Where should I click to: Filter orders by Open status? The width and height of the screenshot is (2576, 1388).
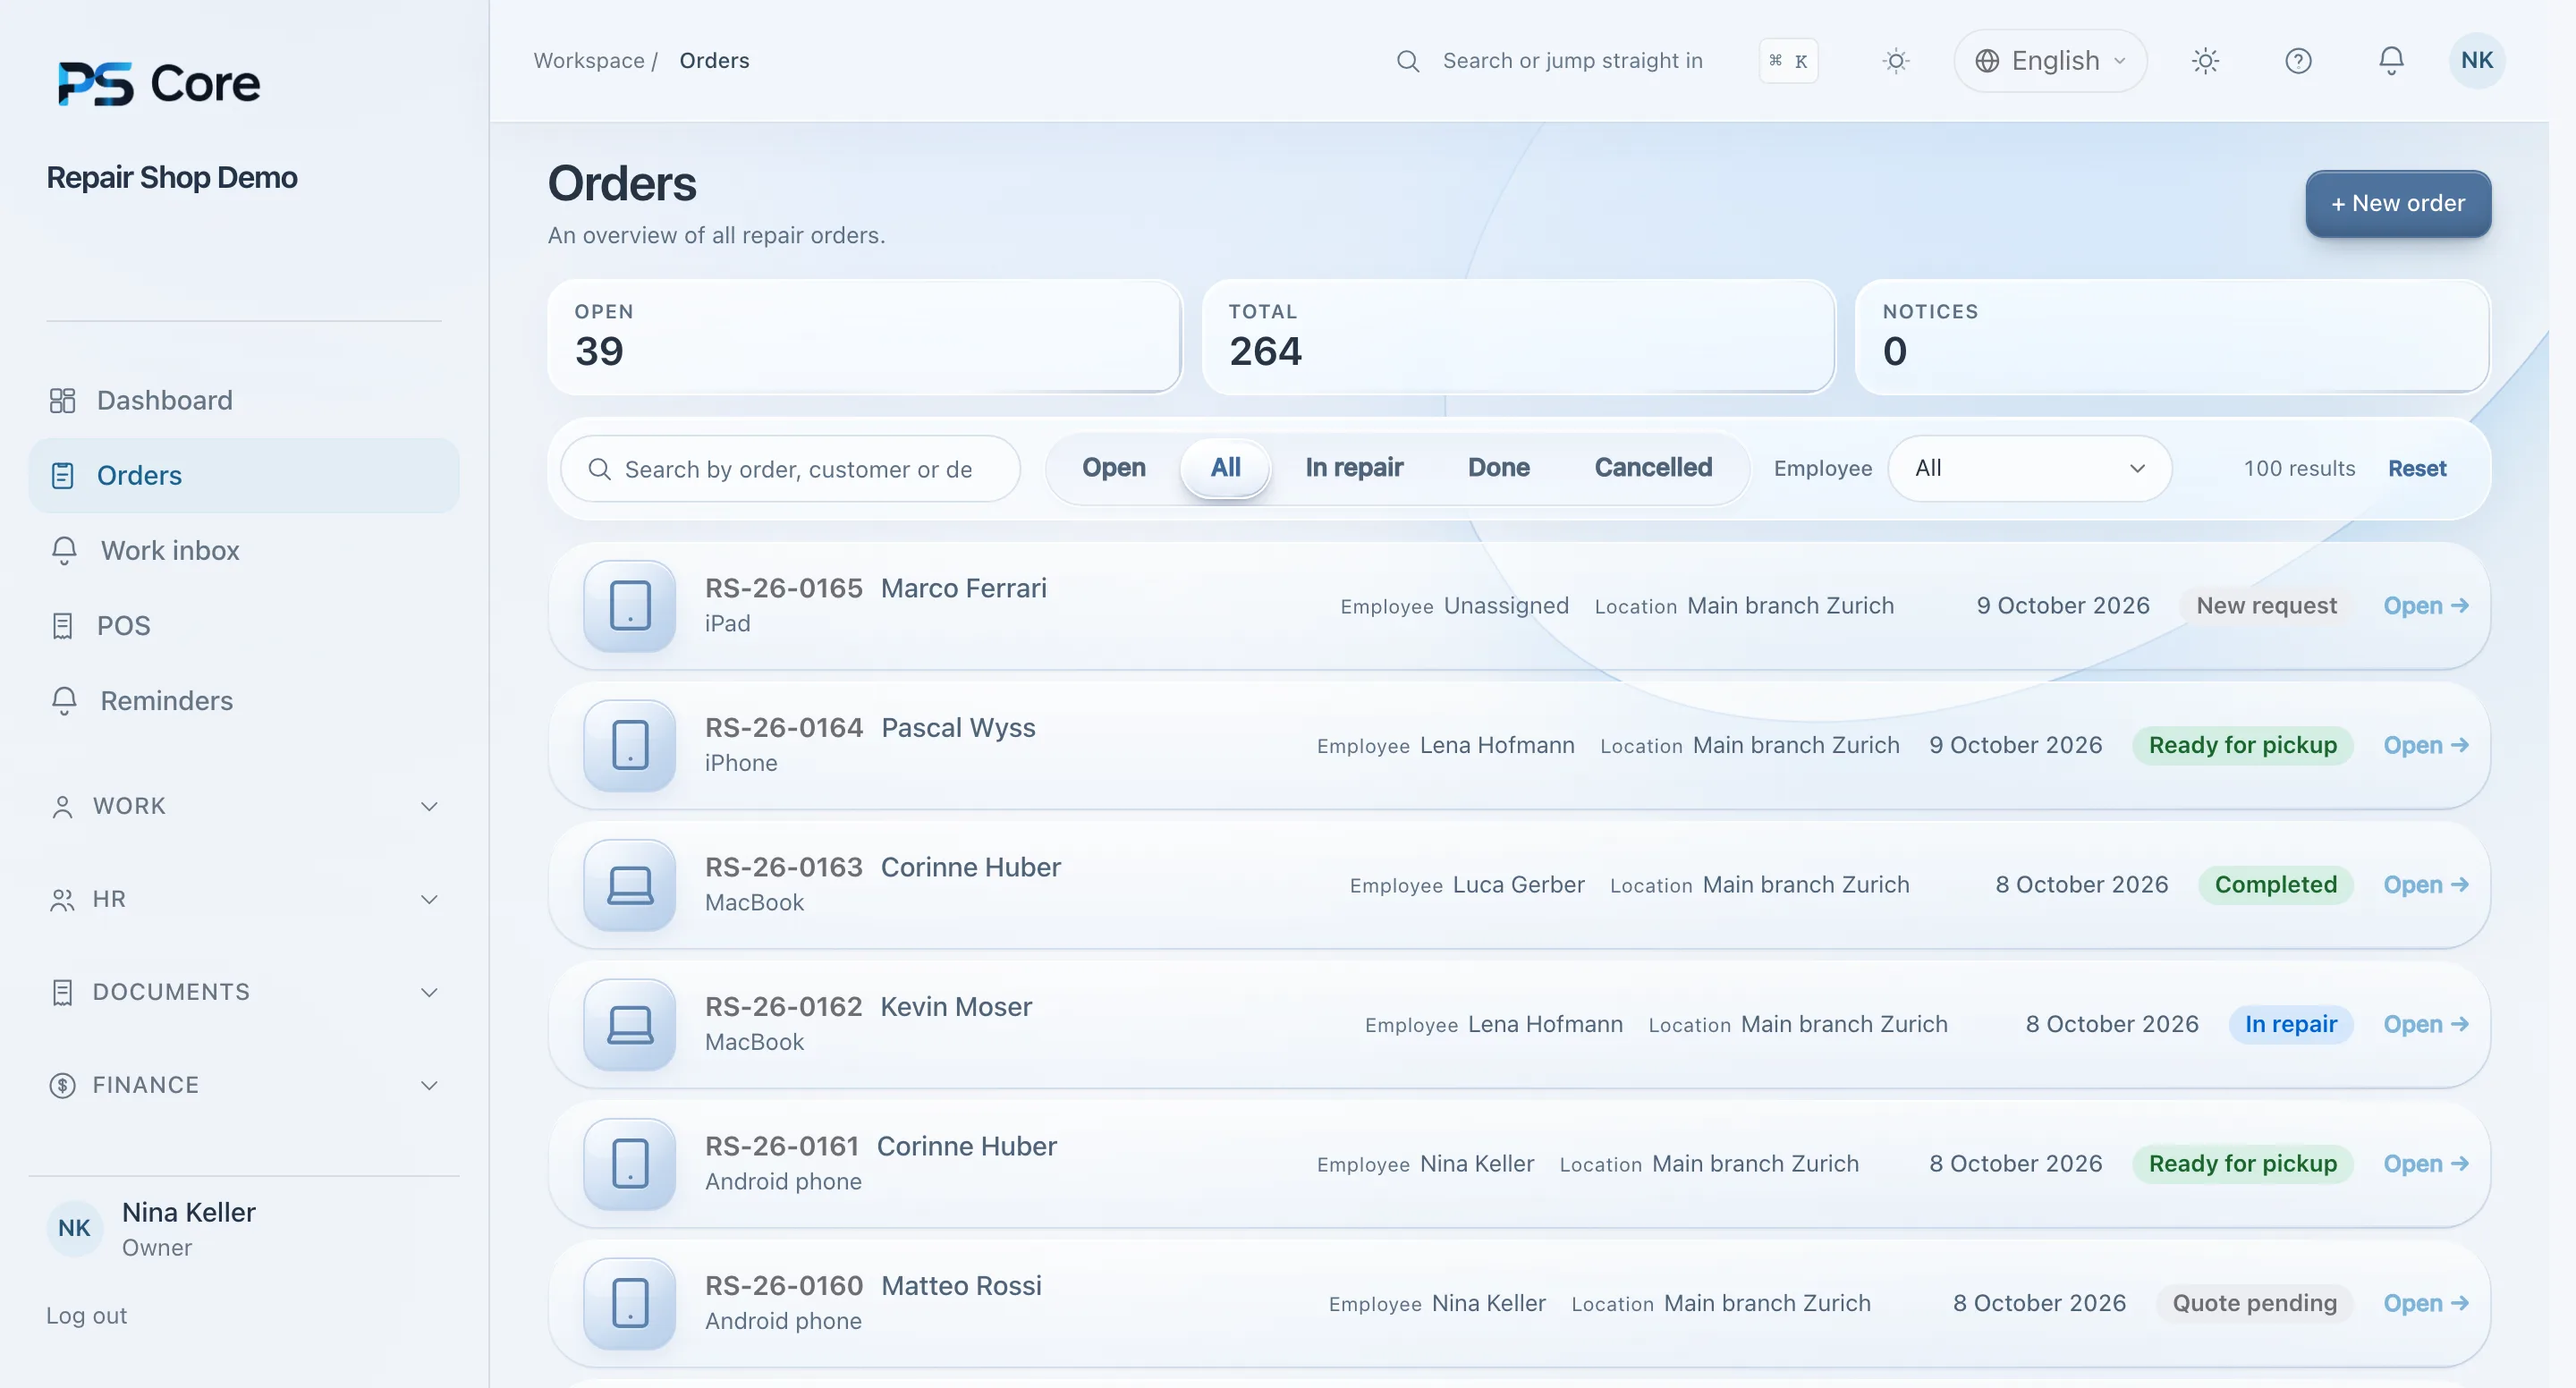1113,467
